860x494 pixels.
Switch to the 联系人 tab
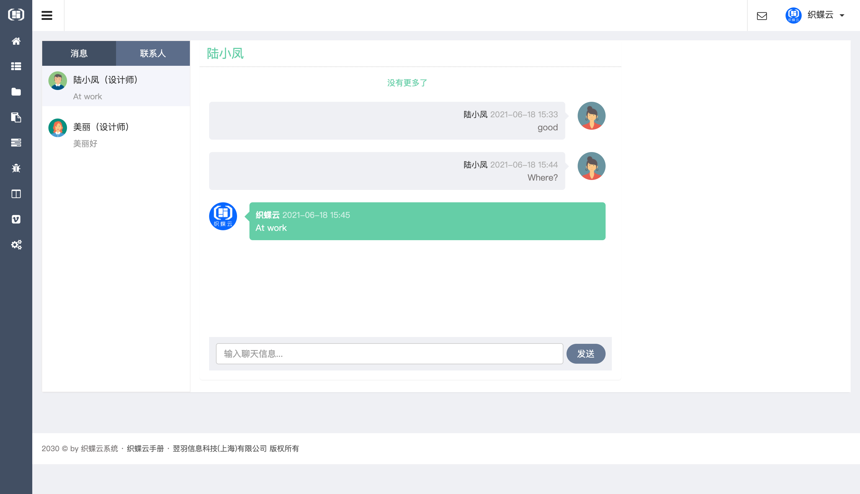click(x=153, y=53)
